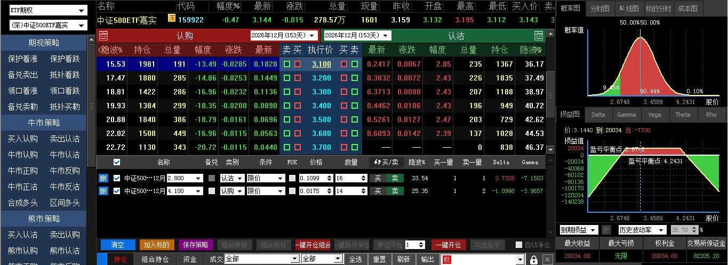Screen dimensions: 728x265
Task: Click the lock icon in bottom bar
Action: [533, 260]
